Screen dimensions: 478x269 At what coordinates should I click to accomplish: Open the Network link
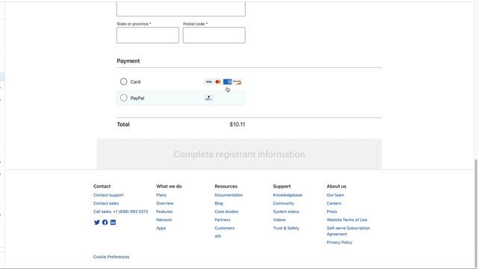[x=164, y=220]
